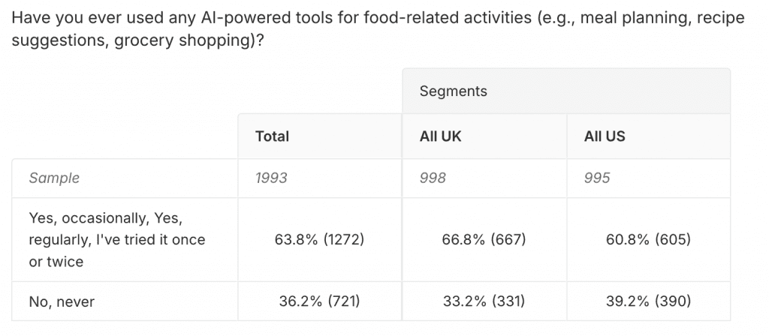
Task: Click the All UK column header
Action: (441, 136)
